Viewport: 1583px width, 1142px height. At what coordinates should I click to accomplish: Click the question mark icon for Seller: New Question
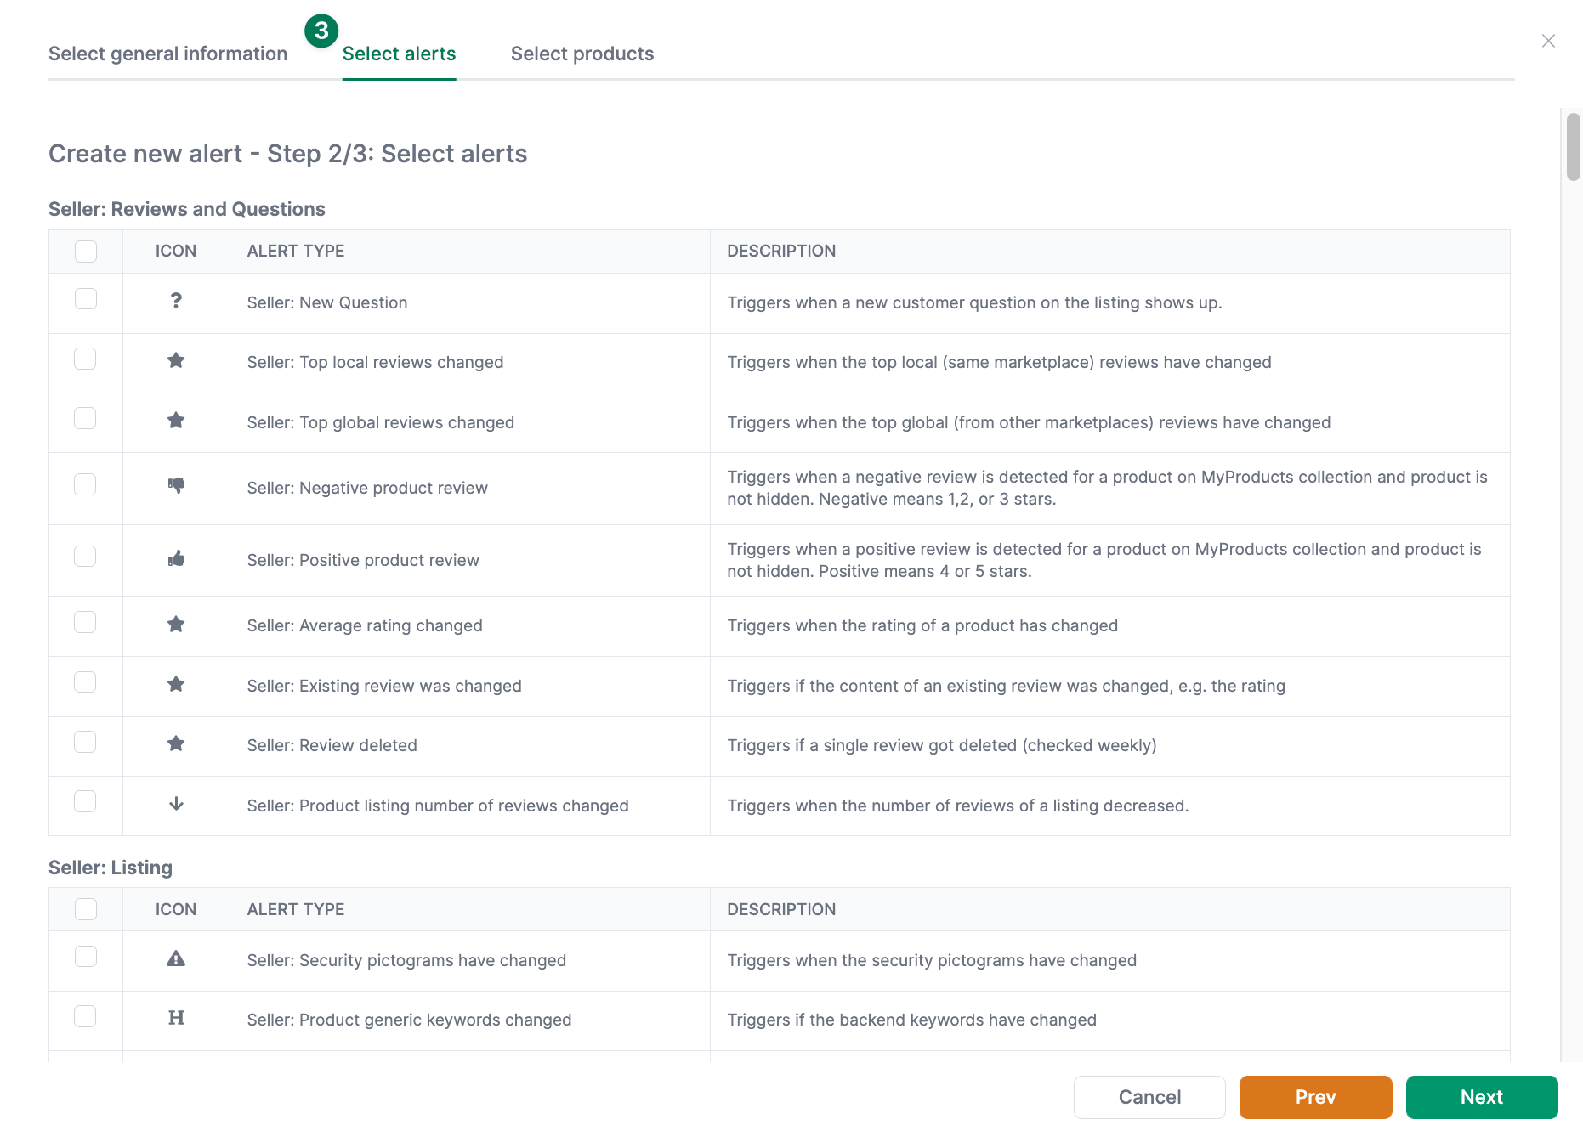[176, 302]
